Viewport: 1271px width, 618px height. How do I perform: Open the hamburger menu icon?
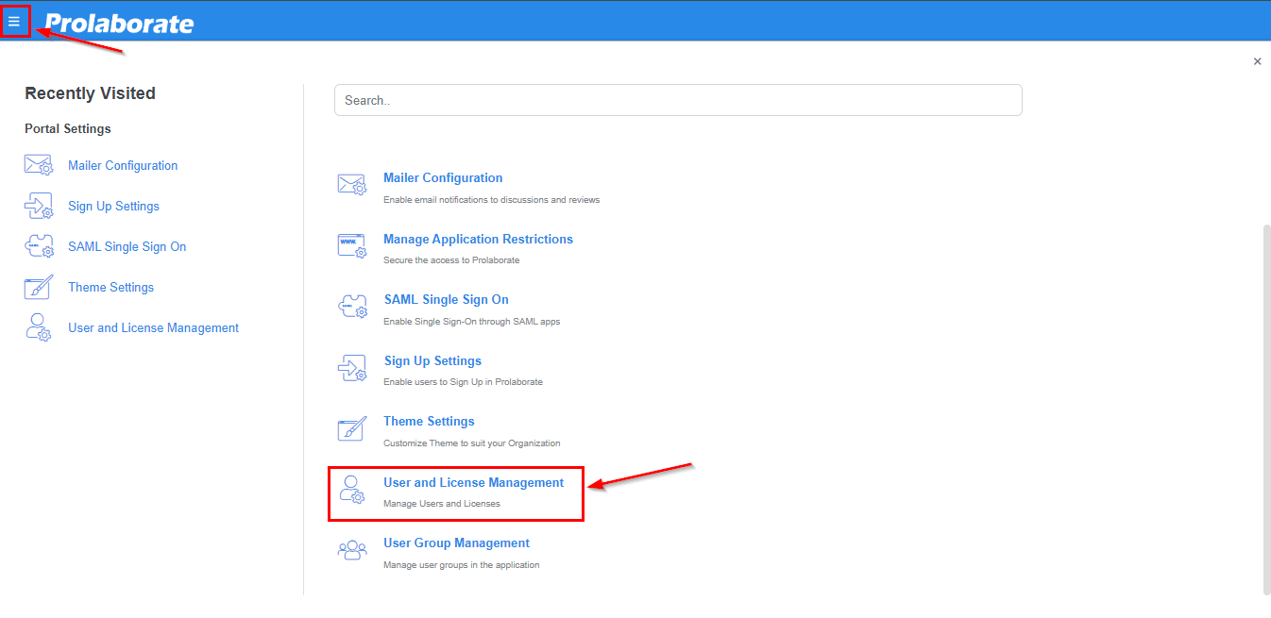click(14, 21)
